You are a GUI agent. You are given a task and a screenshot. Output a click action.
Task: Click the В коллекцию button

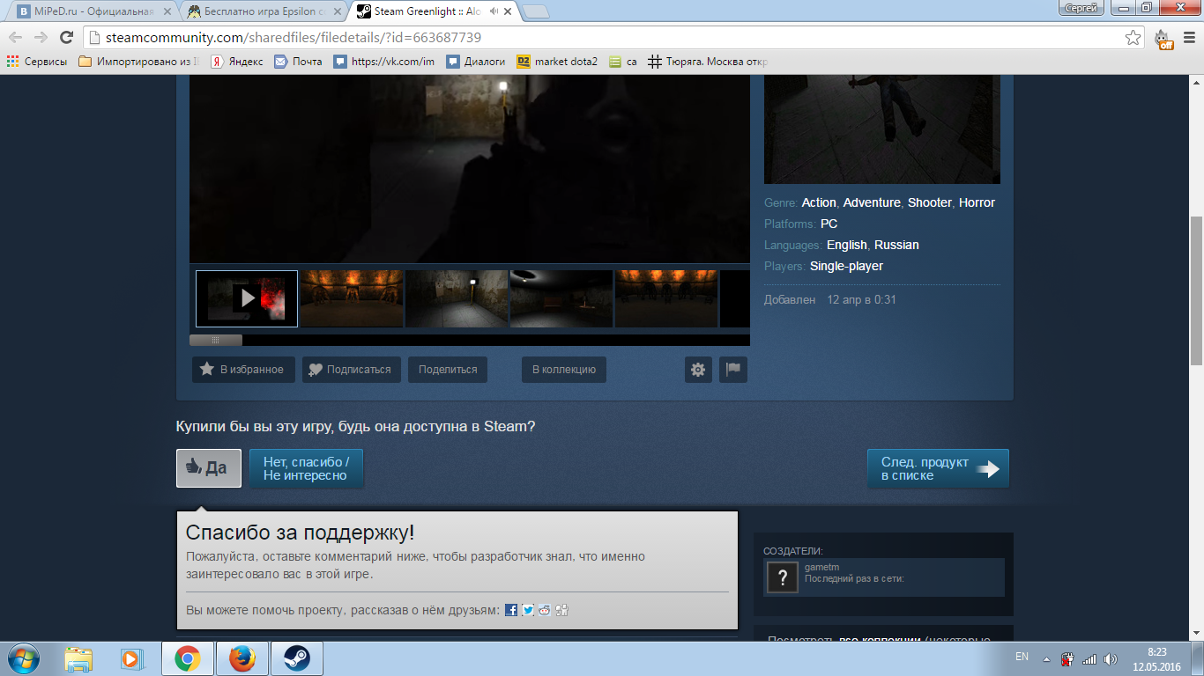tap(564, 370)
